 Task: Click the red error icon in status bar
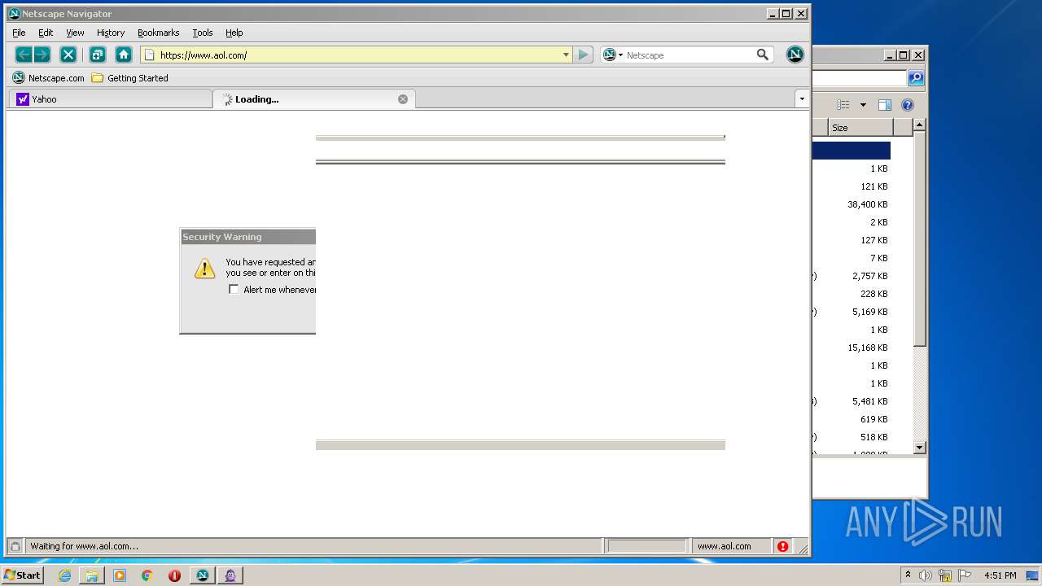782,546
